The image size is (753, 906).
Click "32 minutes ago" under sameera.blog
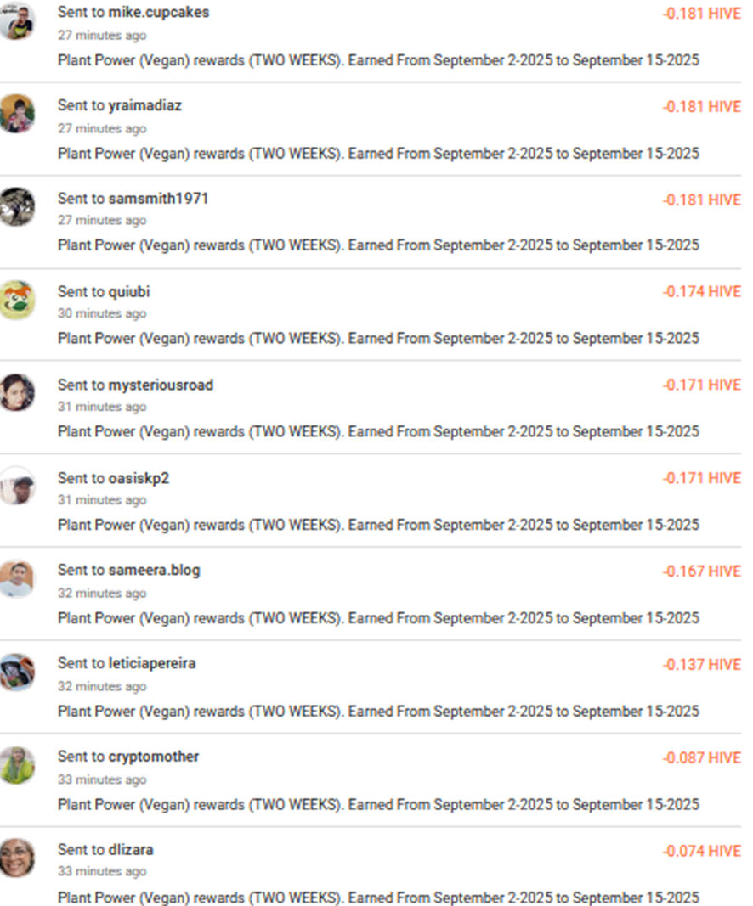coord(102,593)
